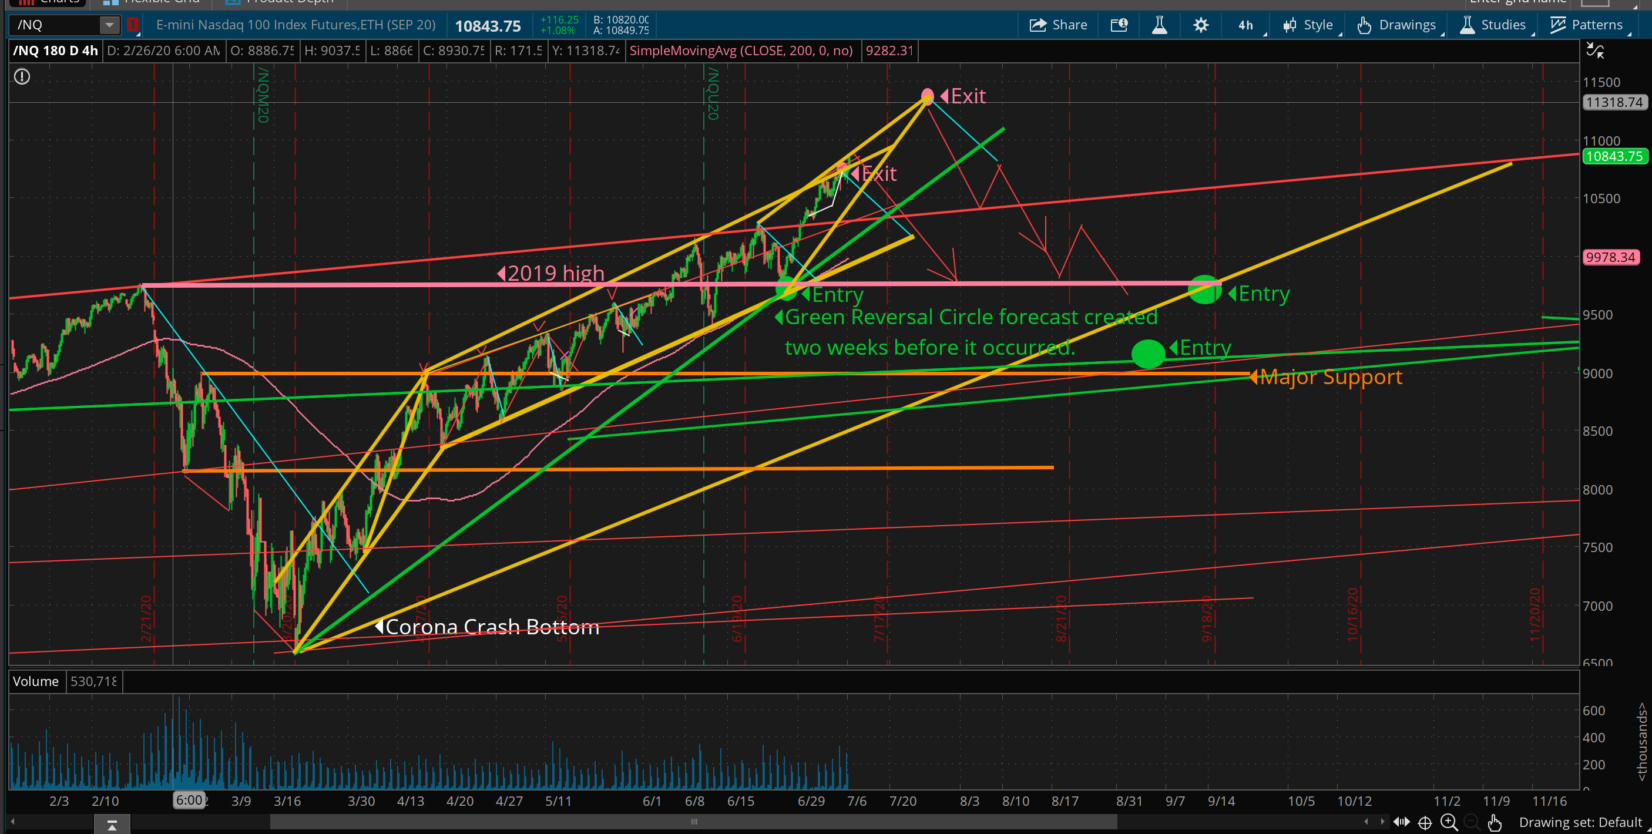Click the Share button
Screen dimensions: 1652x834
[x=1058, y=25]
